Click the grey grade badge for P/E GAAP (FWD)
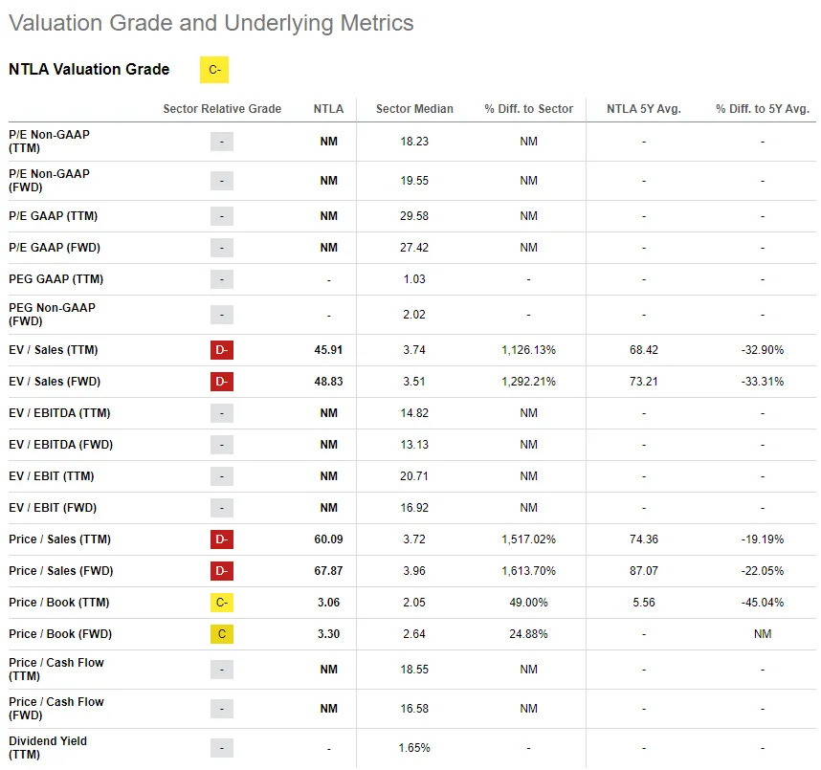 point(222,248)
